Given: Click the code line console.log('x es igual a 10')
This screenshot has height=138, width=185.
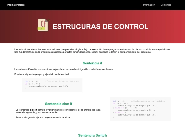Looking at the screenshot, I should (x=136, y=110).
